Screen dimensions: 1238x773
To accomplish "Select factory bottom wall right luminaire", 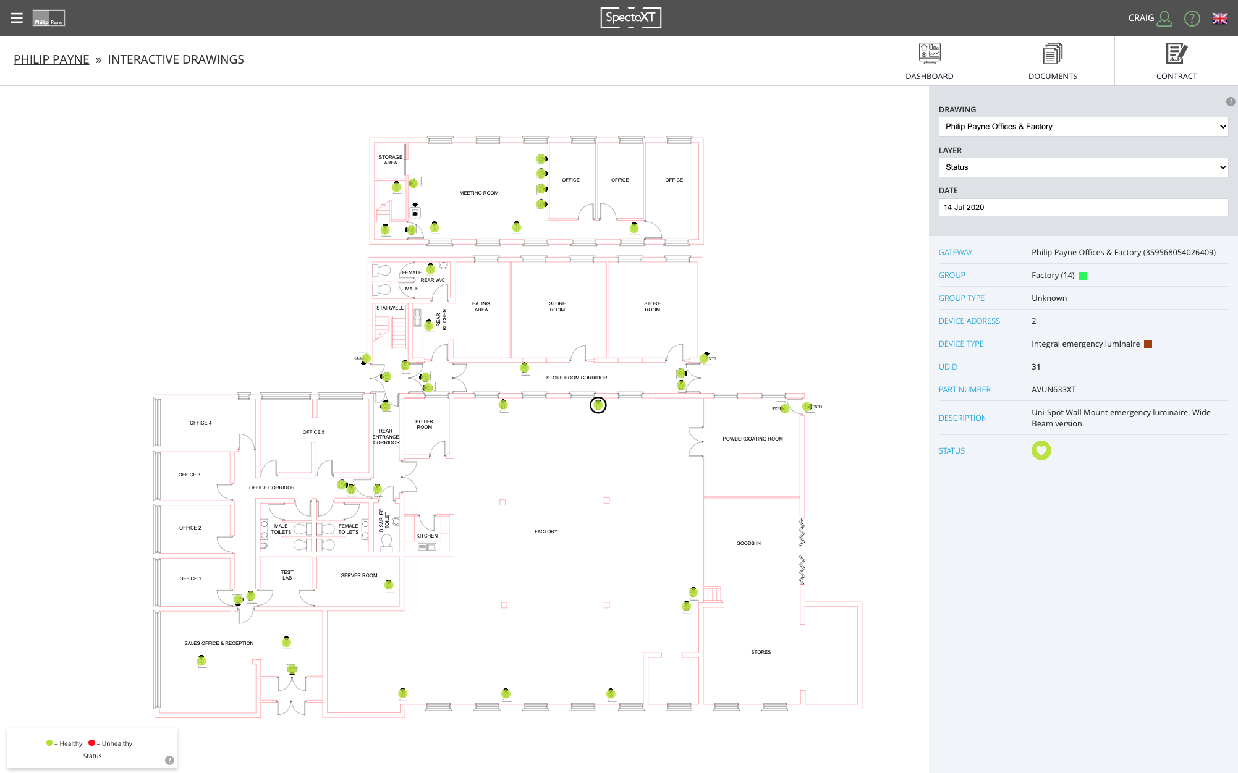I will pos(611,694).
